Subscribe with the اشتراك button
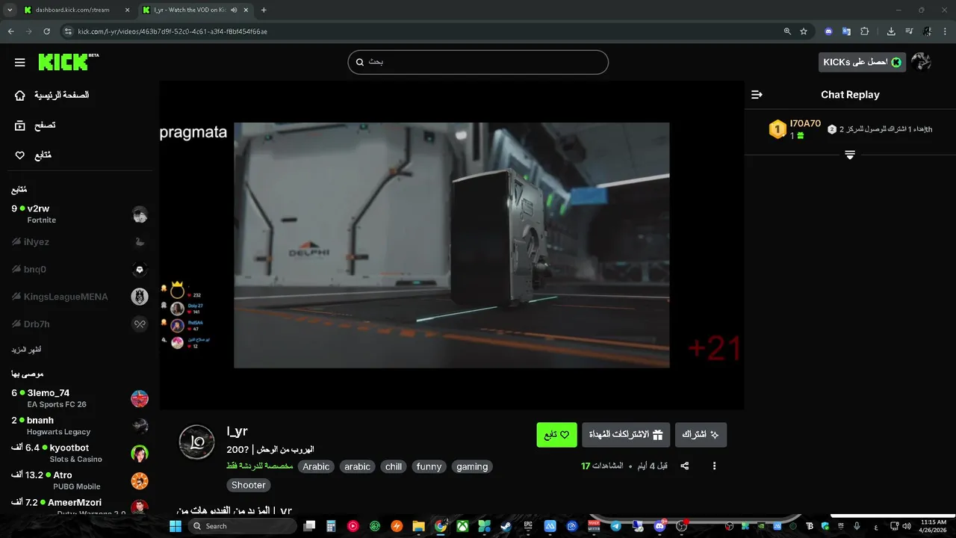This screenshot has width=956, height=538. 701,435
